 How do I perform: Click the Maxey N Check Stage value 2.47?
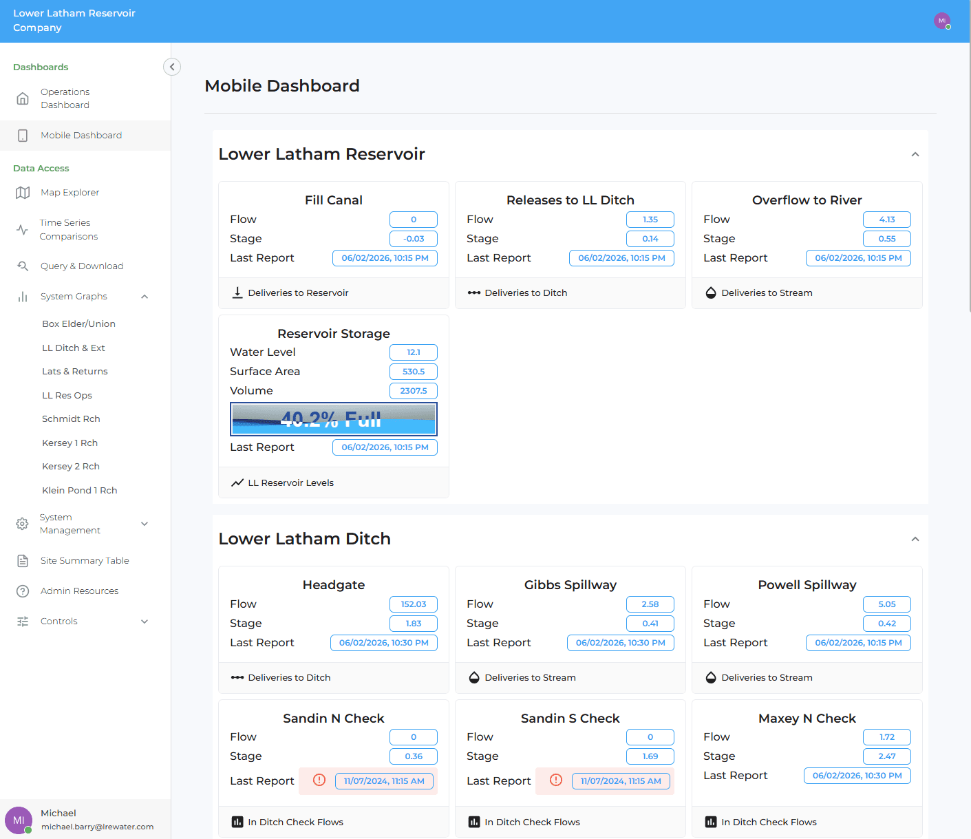point(887,756)
